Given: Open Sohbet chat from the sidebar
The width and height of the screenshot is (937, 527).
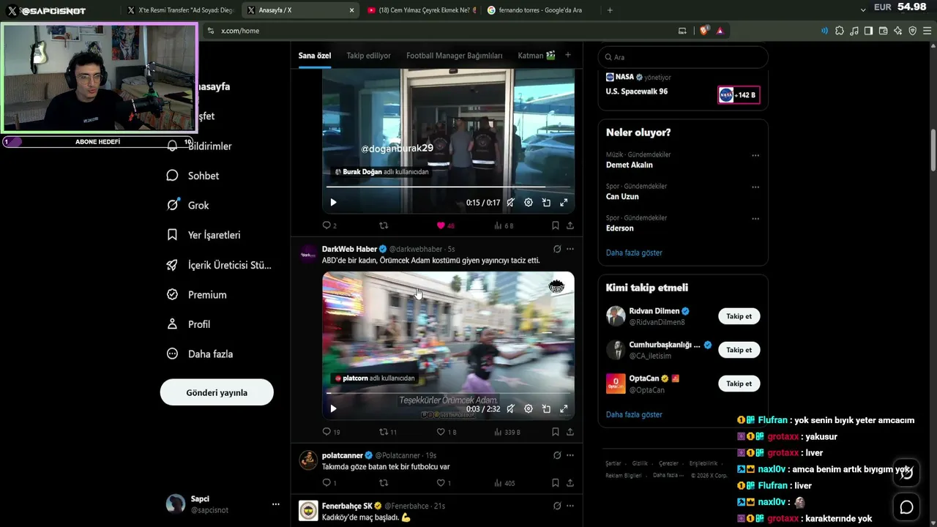Looking at the screenshot, I should click(193, 176).
